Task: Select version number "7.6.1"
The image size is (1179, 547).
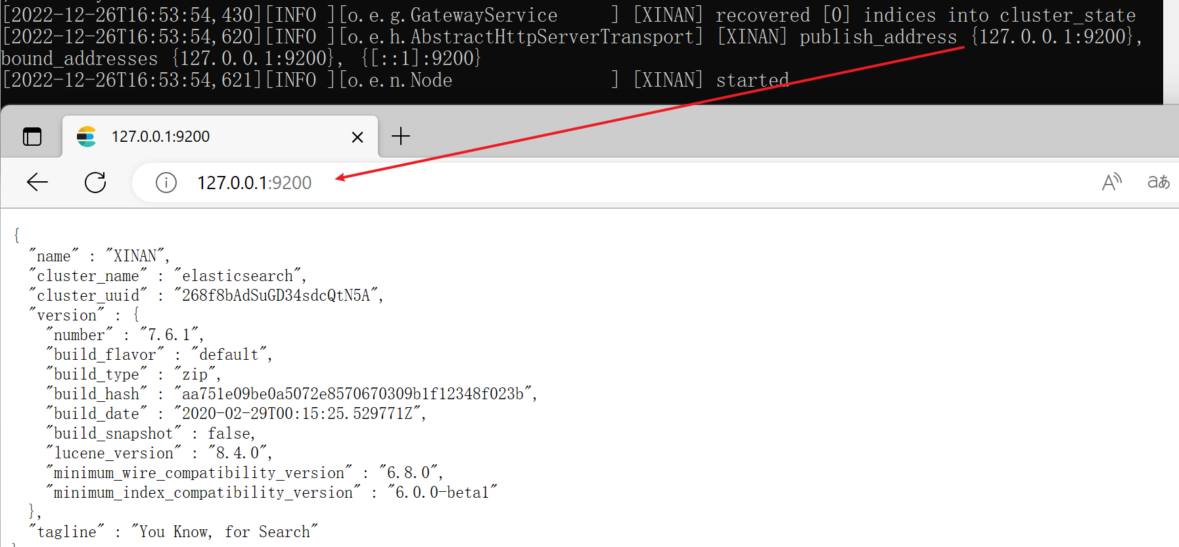Action: tap(169, 335)
